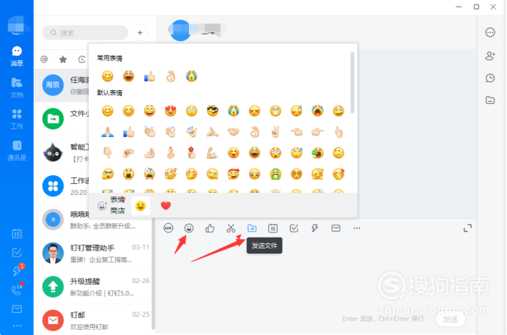Toggle the emoji picker smiley icon

(189, 228)
